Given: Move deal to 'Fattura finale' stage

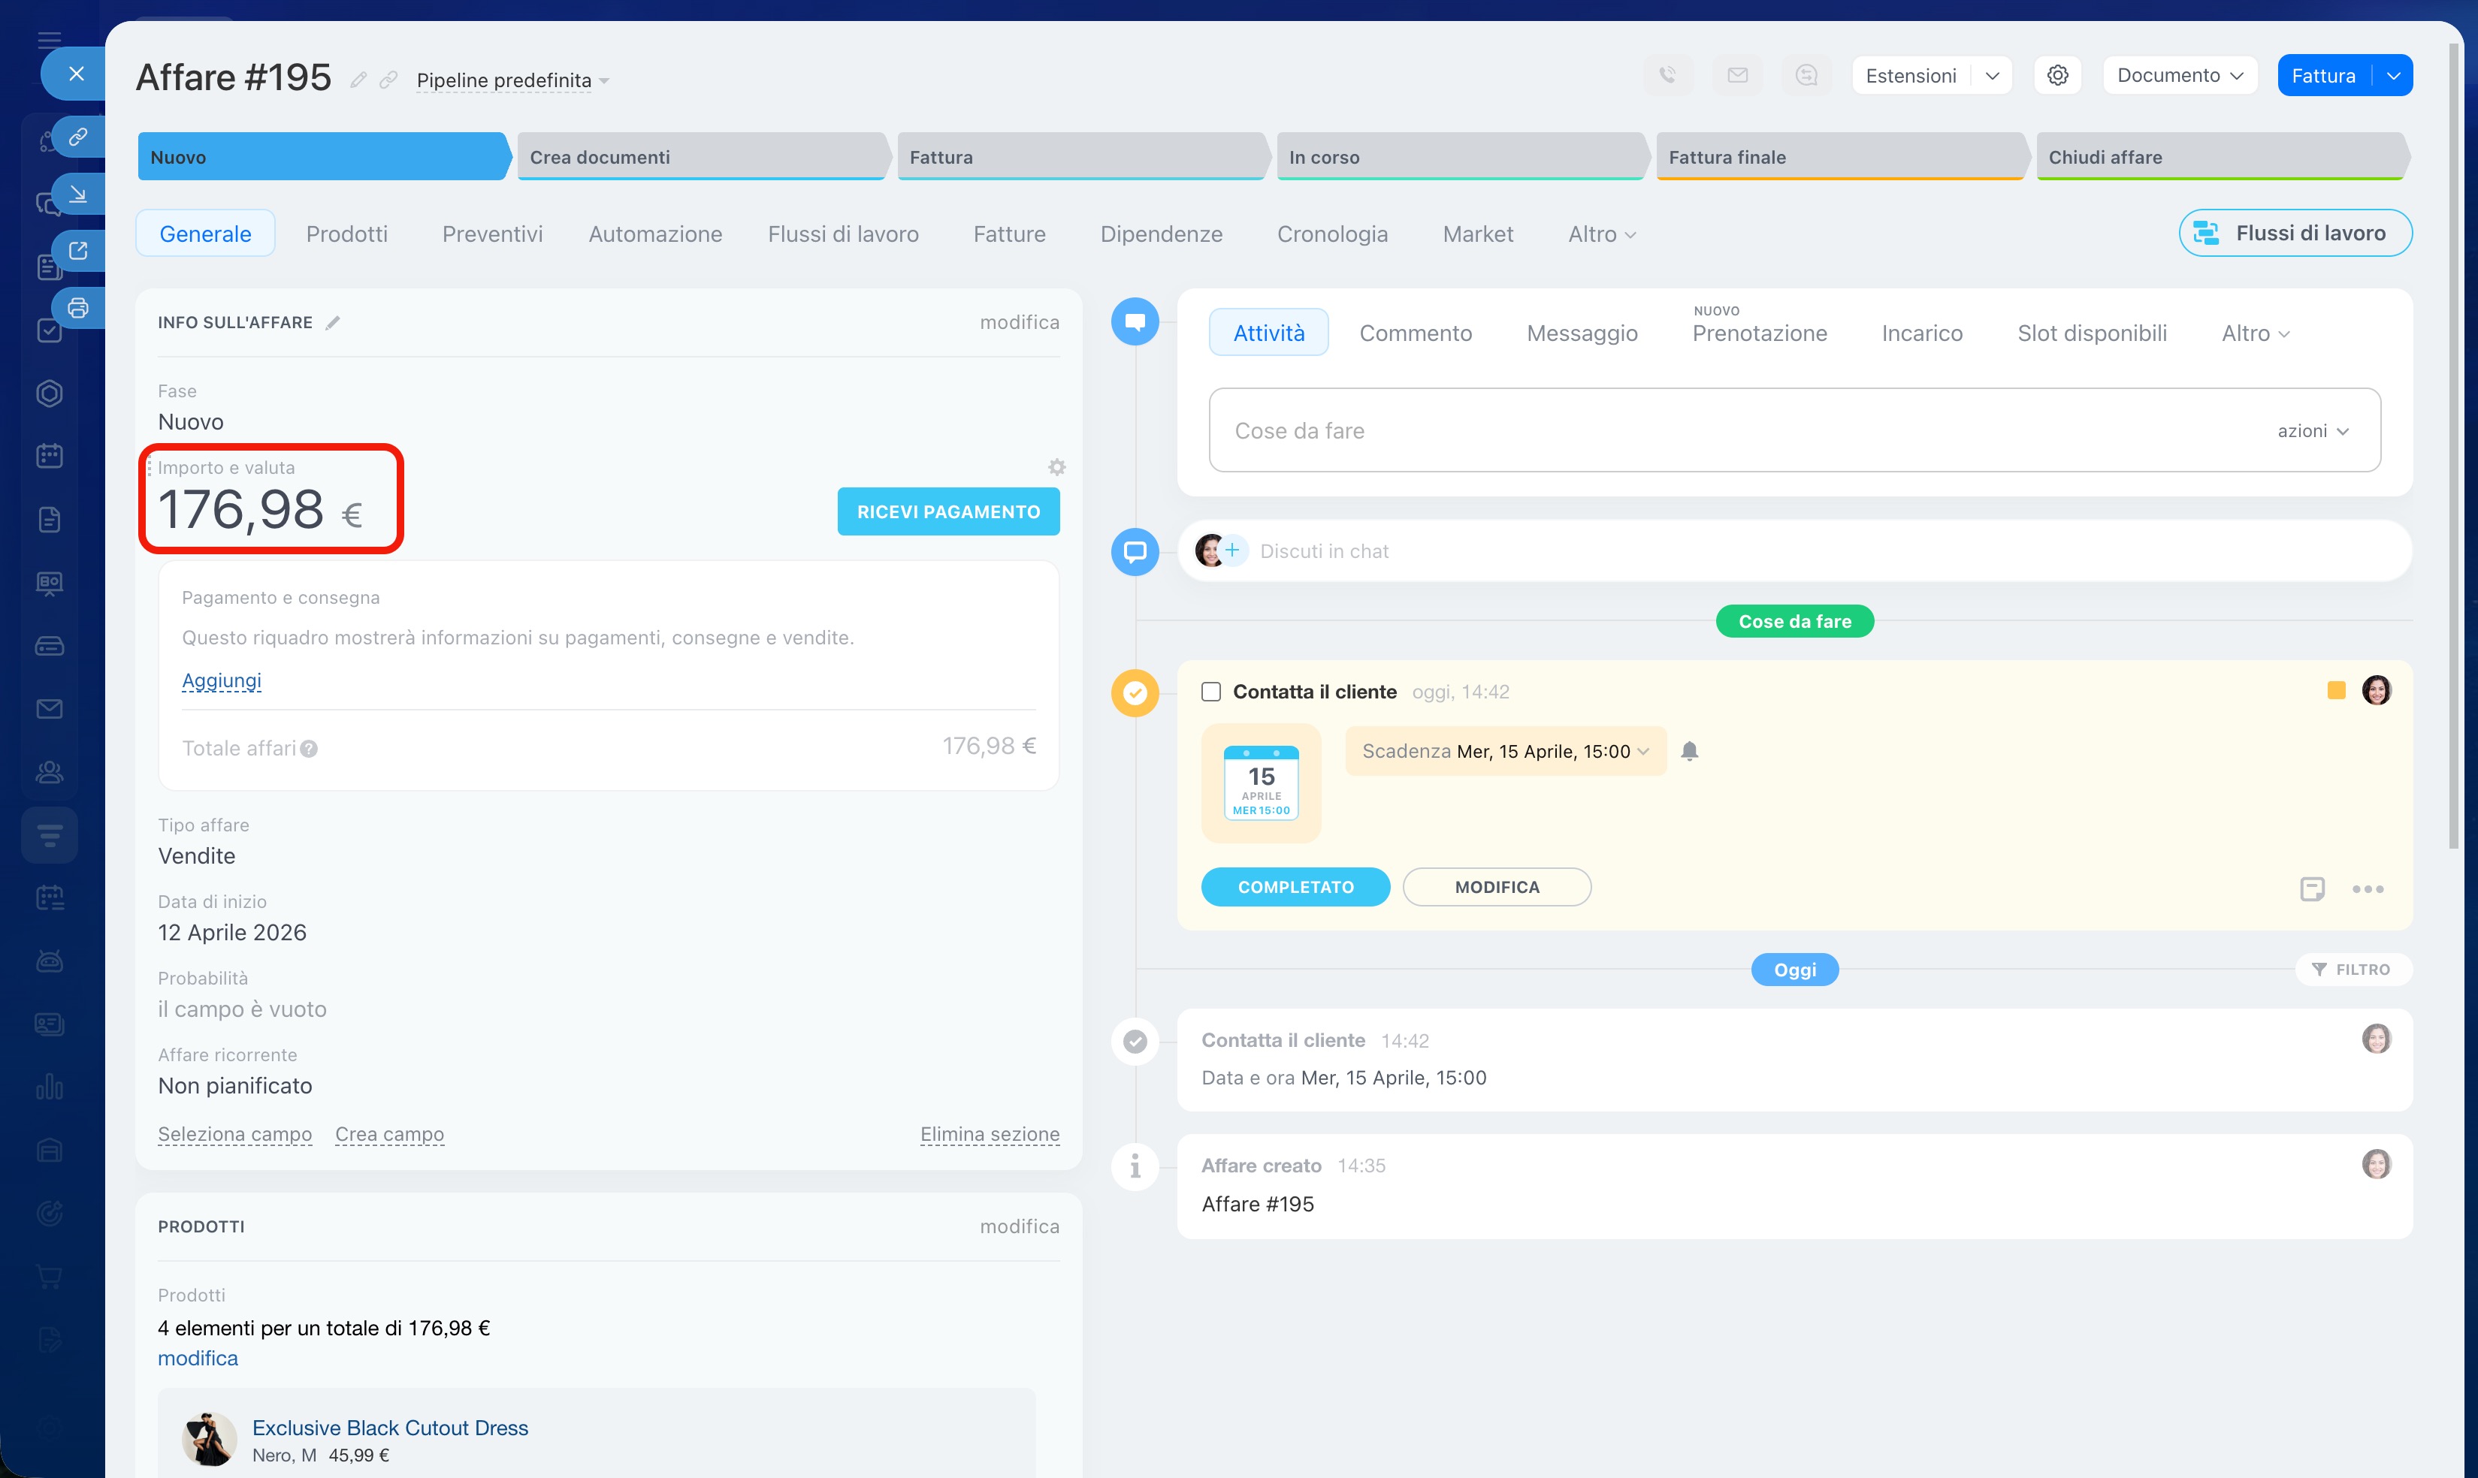Looking at the screenshot, I should tap(1839, 158).
